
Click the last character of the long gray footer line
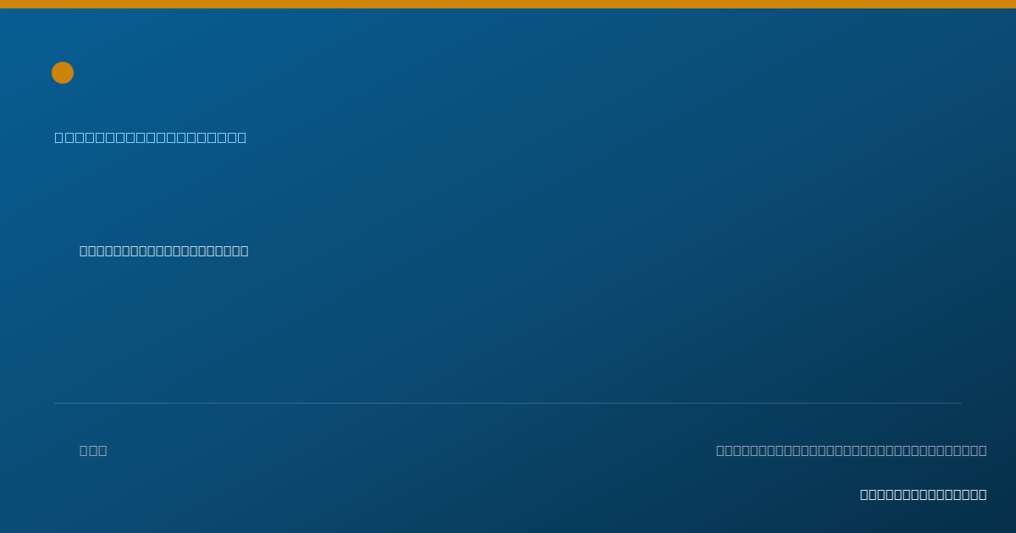982,450
